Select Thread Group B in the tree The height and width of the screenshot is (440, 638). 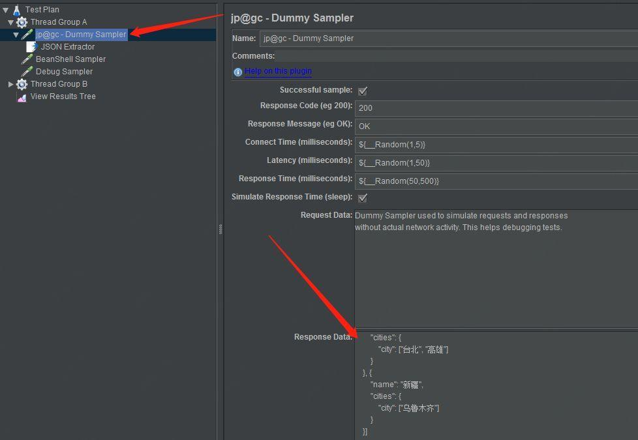click(x=59, y=84)
